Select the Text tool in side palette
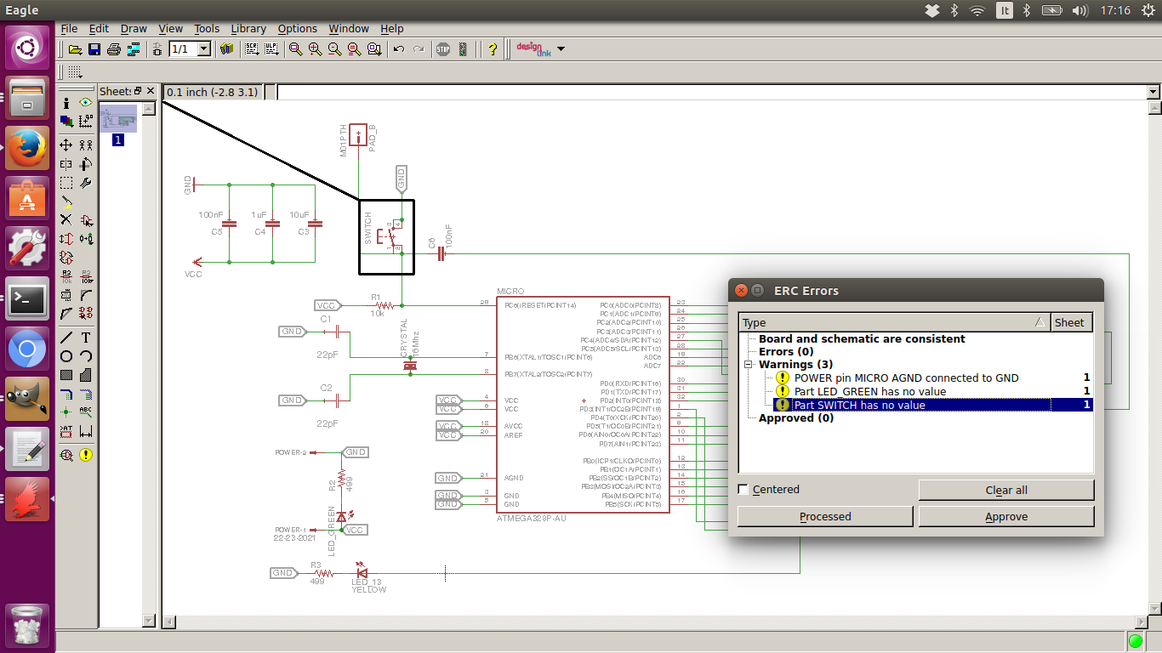 86,338
